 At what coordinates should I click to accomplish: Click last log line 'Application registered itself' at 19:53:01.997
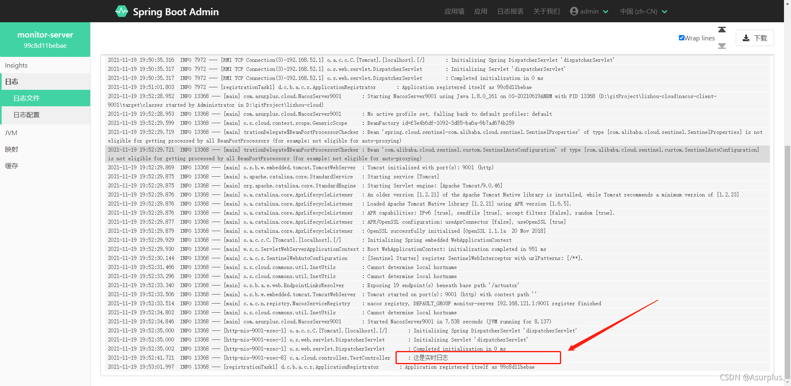(437, 367)
